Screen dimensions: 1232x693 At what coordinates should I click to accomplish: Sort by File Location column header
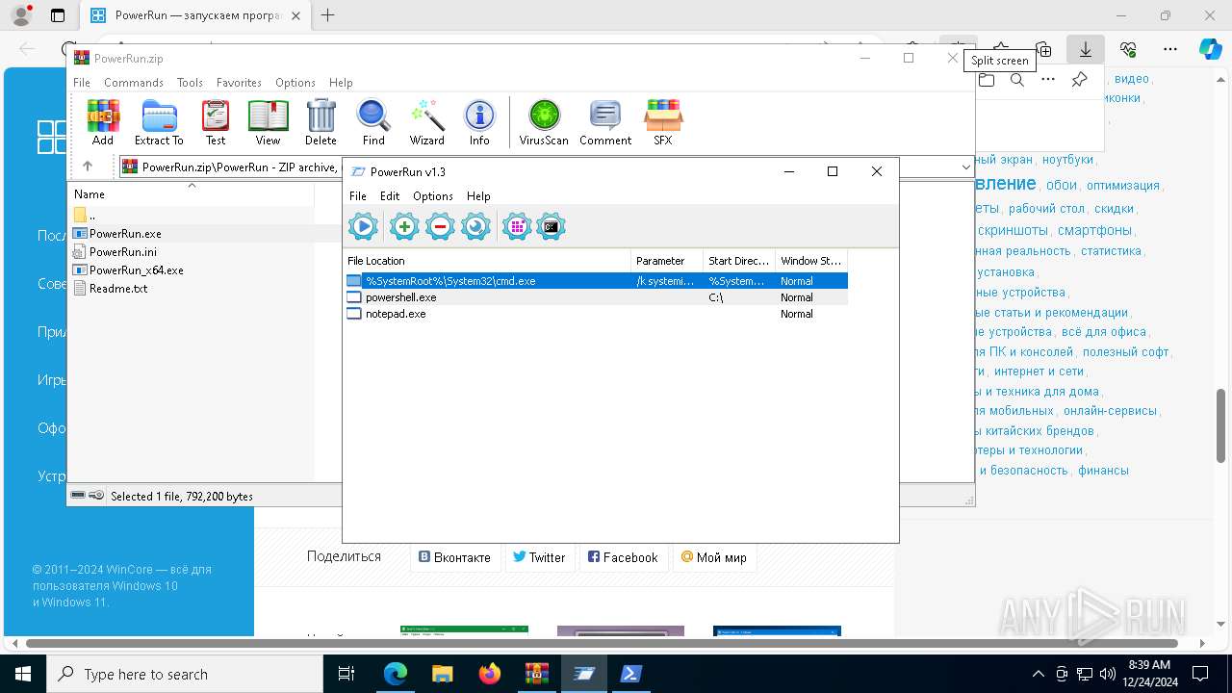click(487, 261)
